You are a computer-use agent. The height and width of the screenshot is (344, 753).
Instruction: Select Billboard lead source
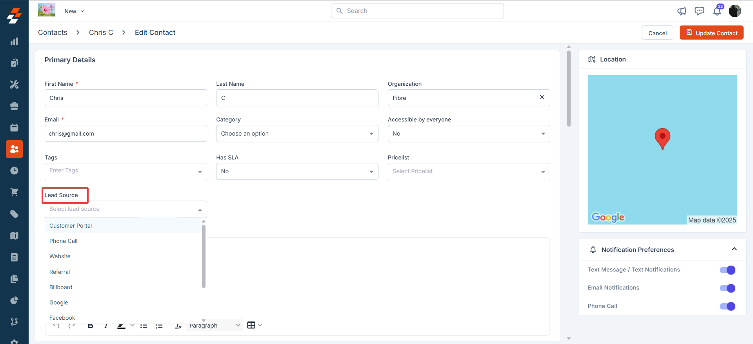123,287
